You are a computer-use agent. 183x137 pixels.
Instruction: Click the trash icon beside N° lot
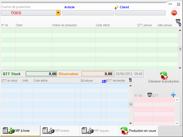coord(149,95)
